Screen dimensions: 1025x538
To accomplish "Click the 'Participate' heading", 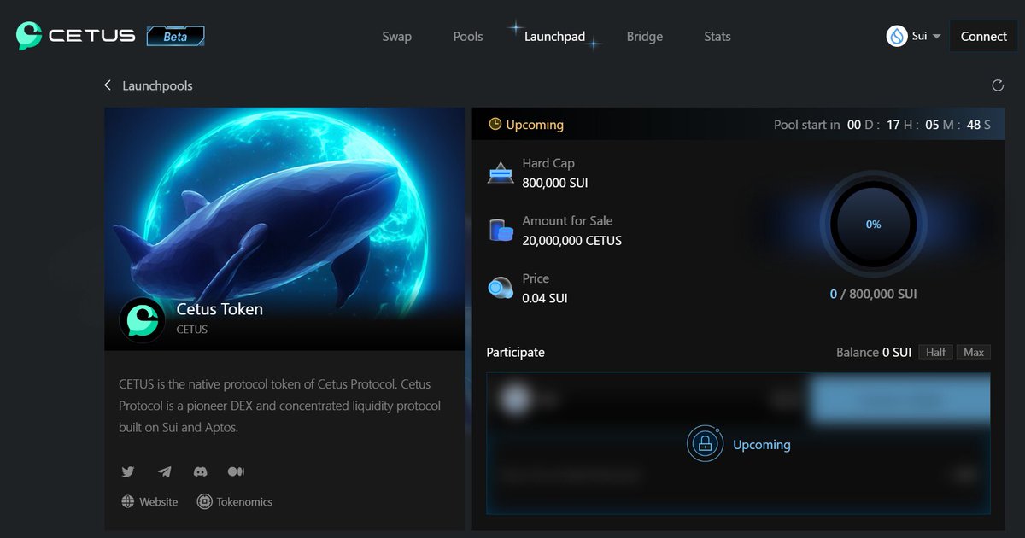I will [515, 352].
